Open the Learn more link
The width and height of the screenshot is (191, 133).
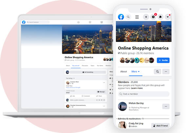tap(137, 88)
